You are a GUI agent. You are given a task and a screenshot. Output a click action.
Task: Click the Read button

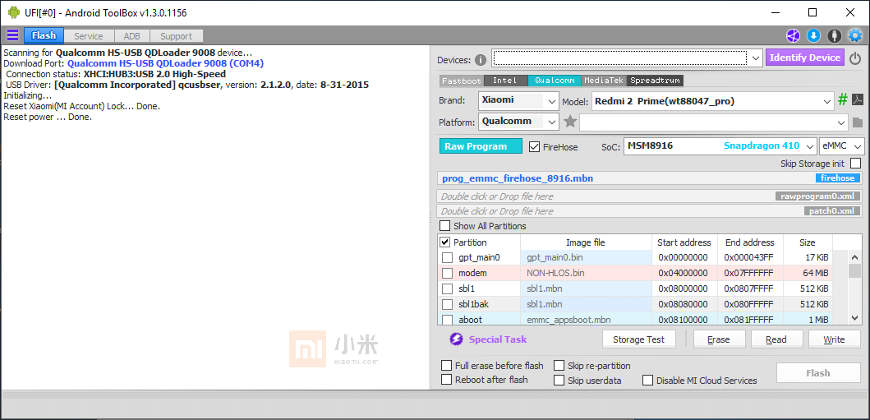(x=776, y=339)
